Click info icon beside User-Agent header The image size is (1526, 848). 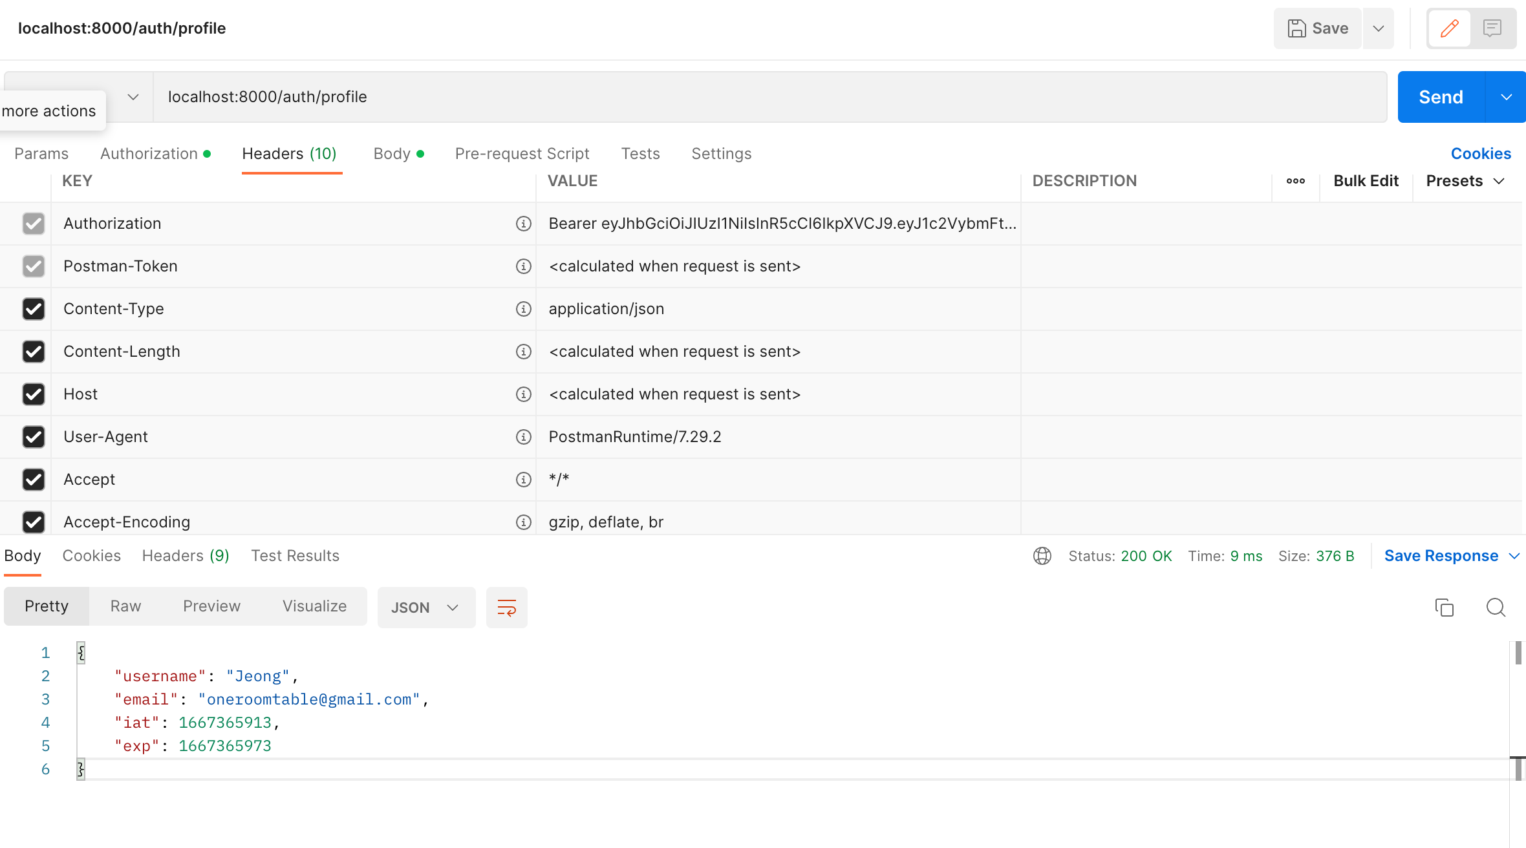[523, 437]
